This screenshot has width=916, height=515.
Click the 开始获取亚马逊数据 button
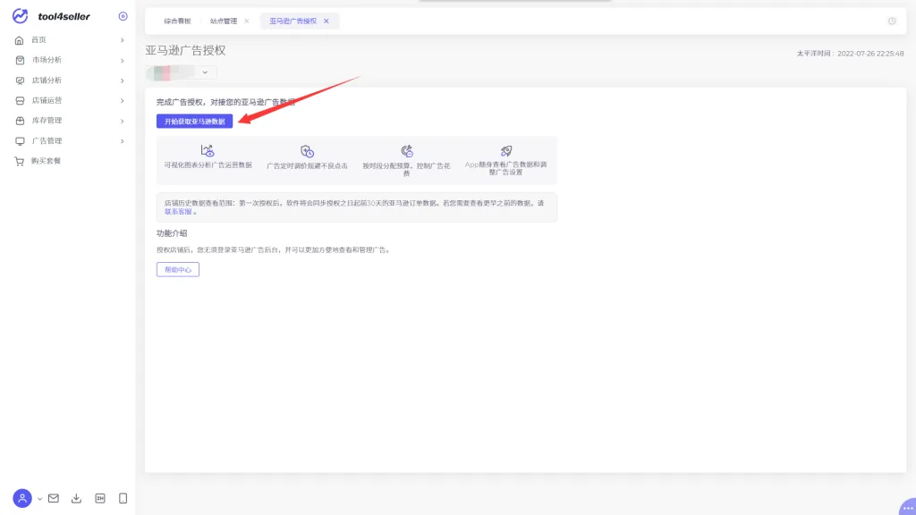click(194, 121)
